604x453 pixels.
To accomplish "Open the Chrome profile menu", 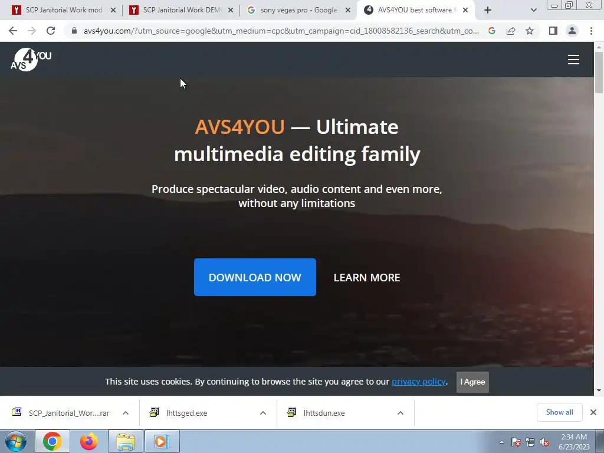I will click(x=572, y=31).
